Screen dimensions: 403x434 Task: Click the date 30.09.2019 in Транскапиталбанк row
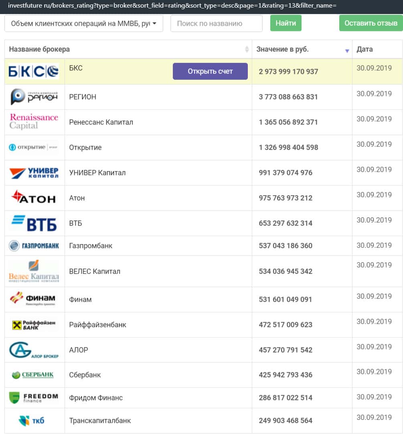(374, 418)
